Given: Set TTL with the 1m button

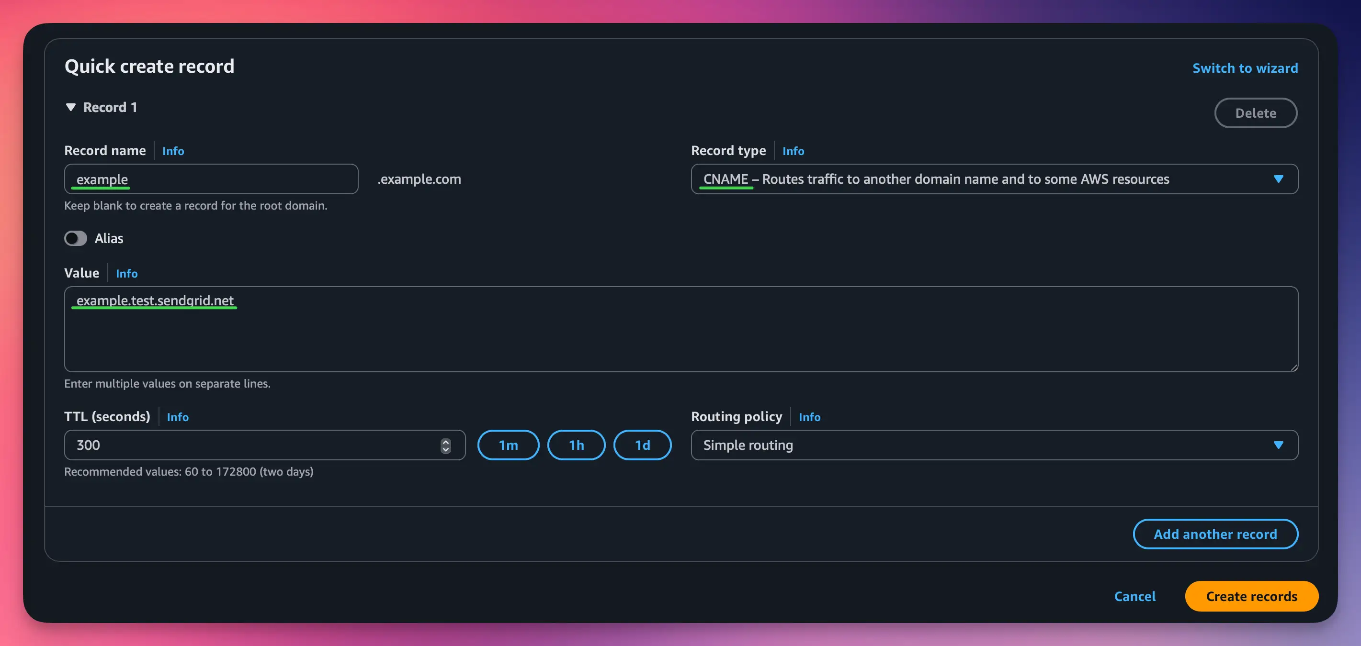Looking at the screenshot, I should coord(508,445).
